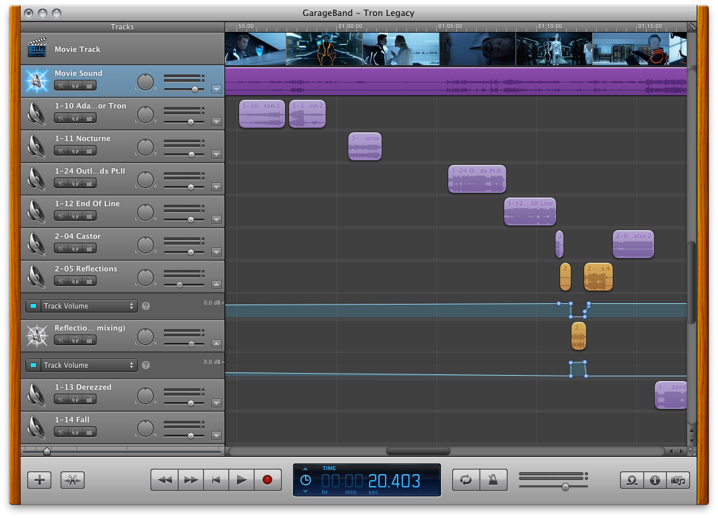718x518 pixels.
Task: Open the Loop Browser
Action: (x=632, y=480)
